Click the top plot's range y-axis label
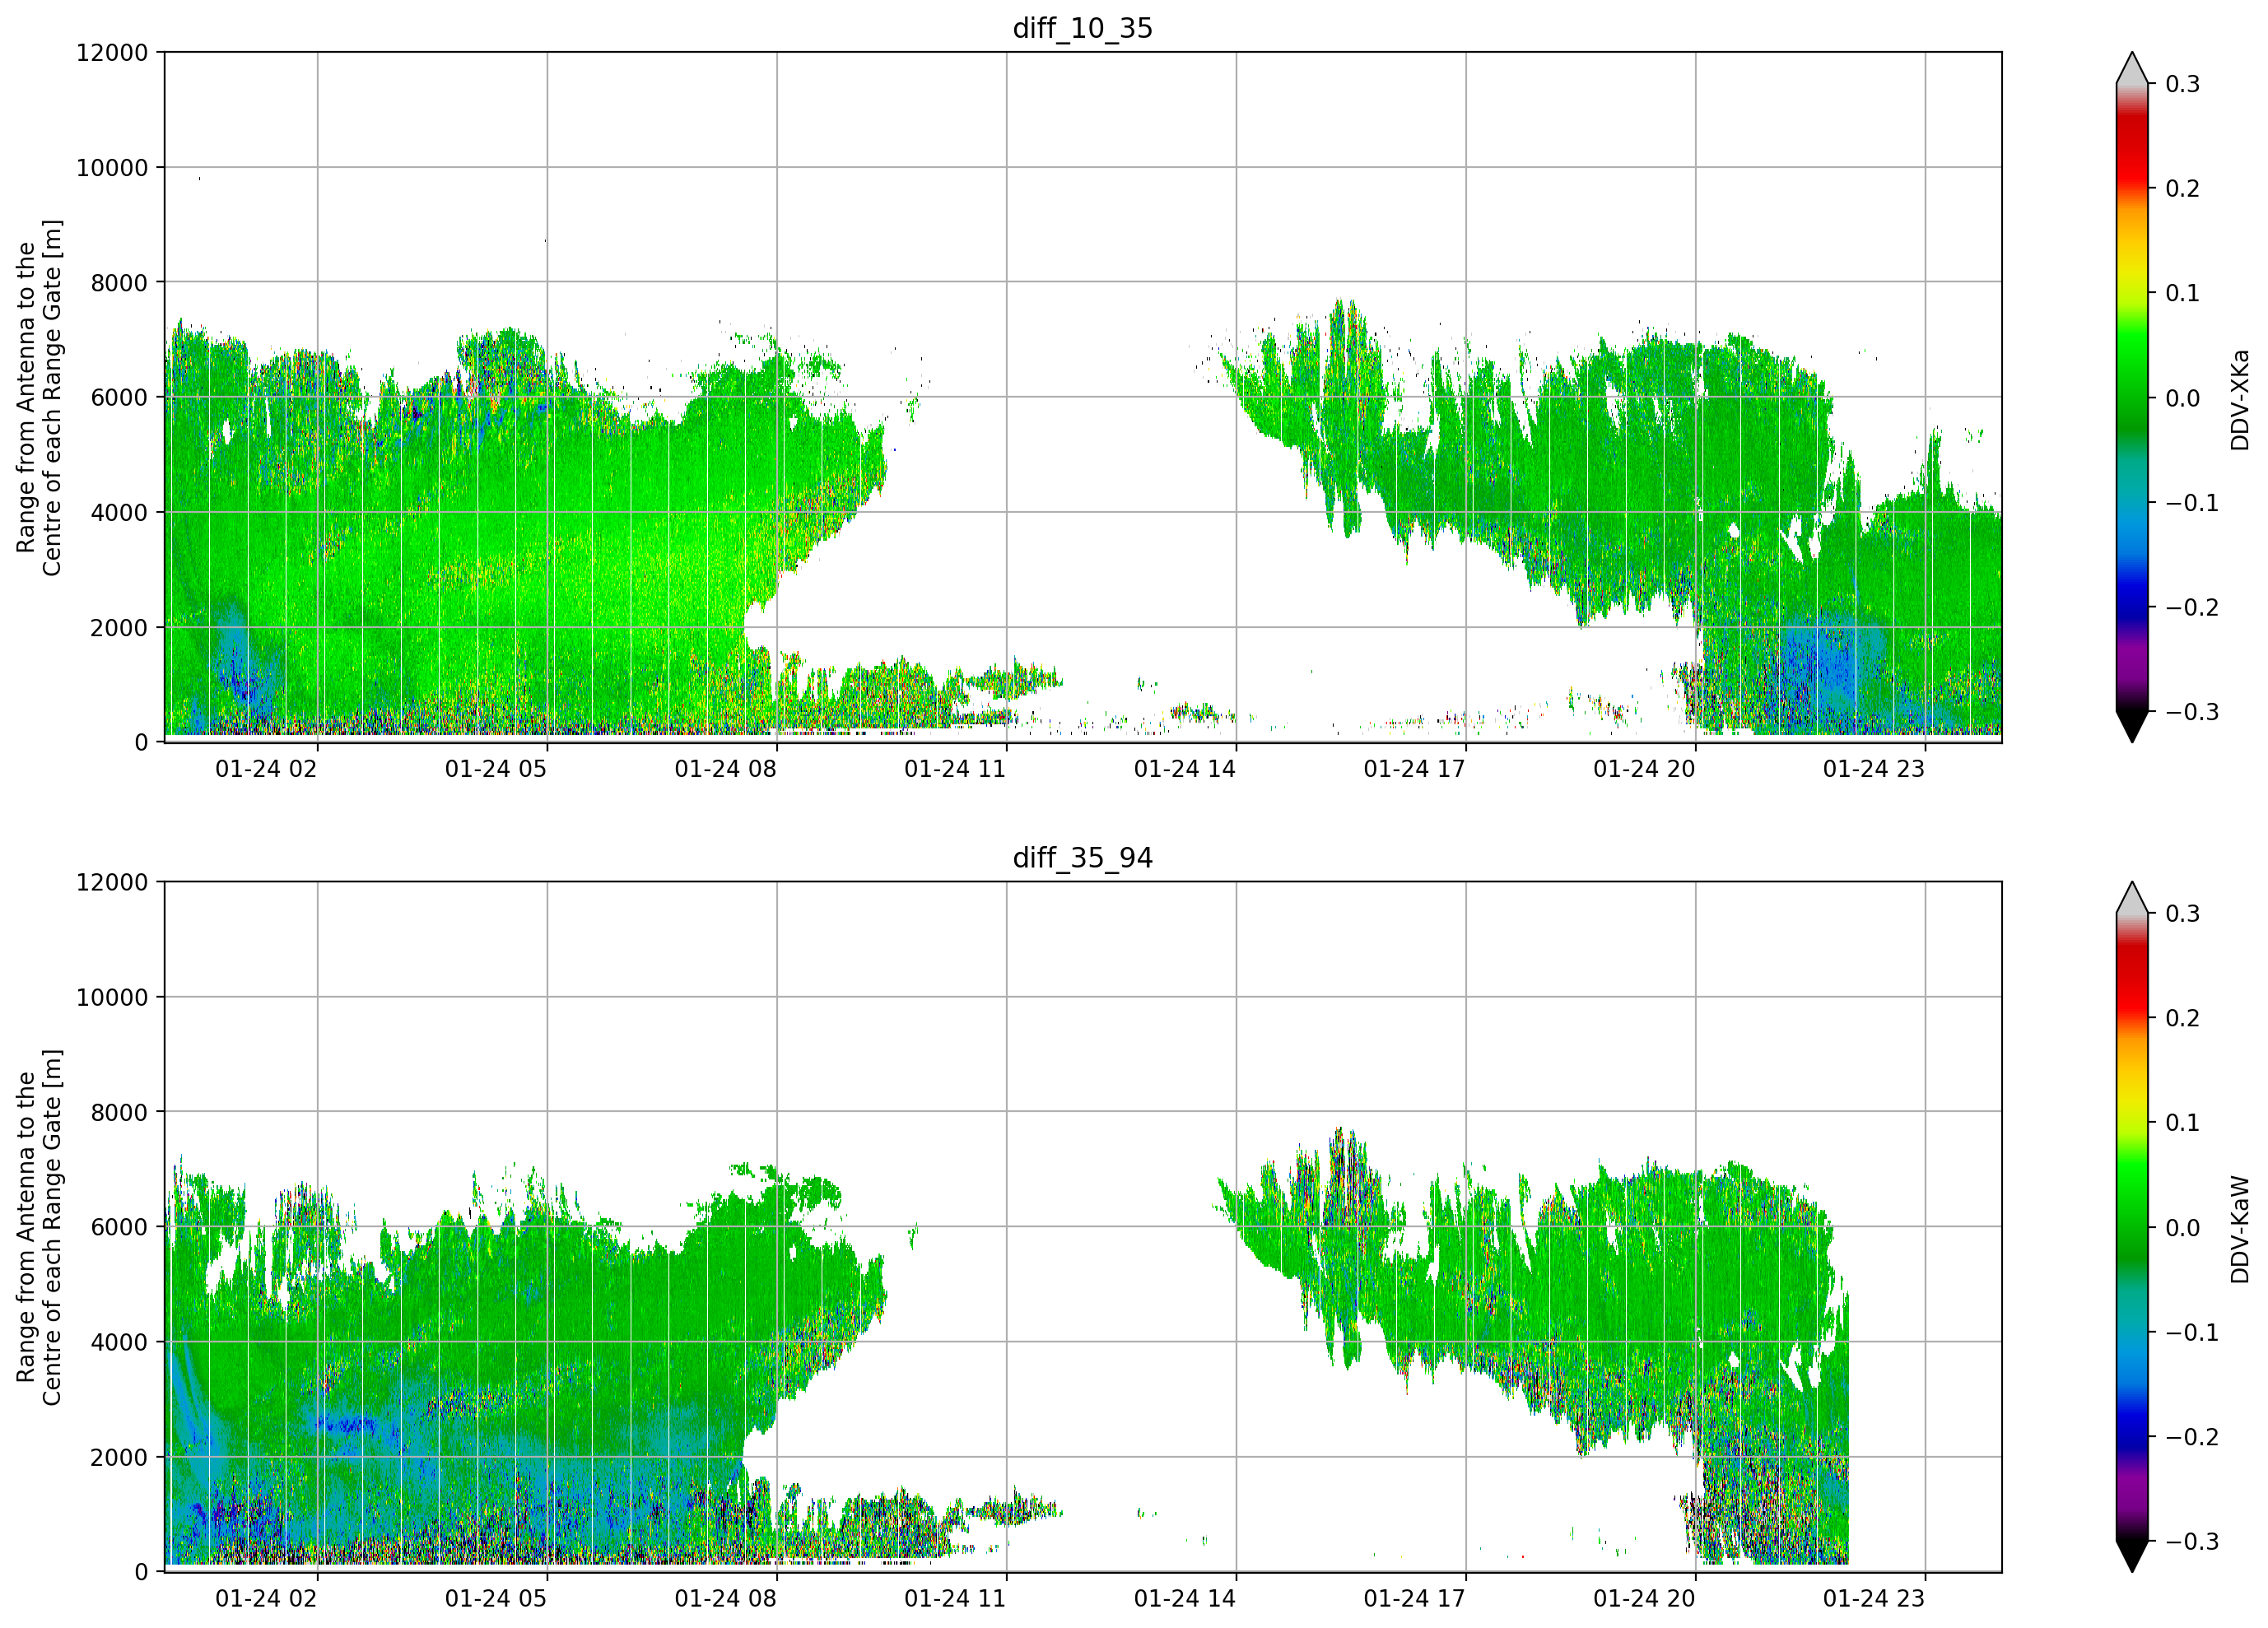Image resolution: width=2268 pixels, height=1628 pixels. [39, 398]
